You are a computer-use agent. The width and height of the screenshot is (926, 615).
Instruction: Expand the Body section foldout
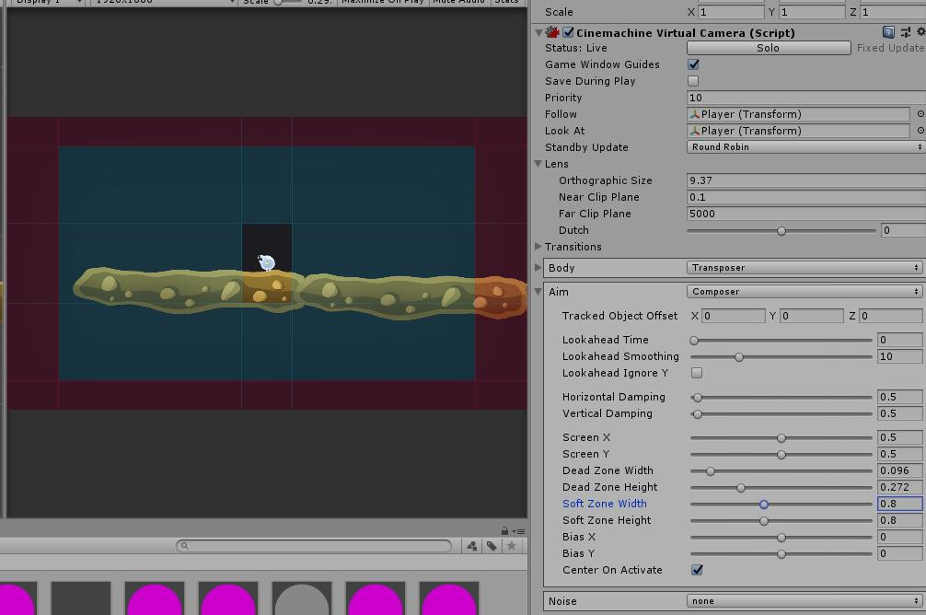click(x=538, y=268)
